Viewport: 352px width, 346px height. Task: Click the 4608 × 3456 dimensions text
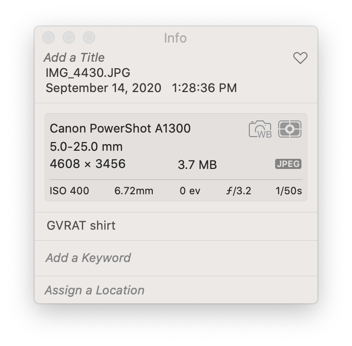tap(88, 164)
